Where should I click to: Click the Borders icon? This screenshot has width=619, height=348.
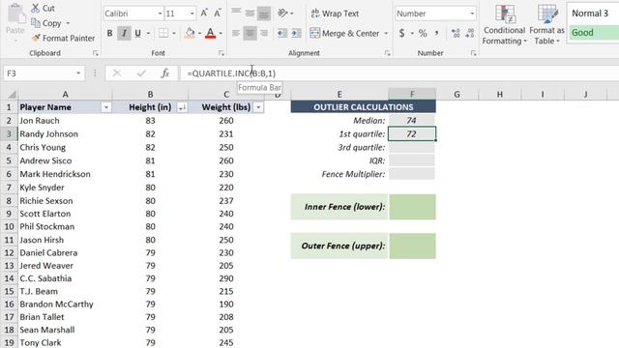coord(163,33)
